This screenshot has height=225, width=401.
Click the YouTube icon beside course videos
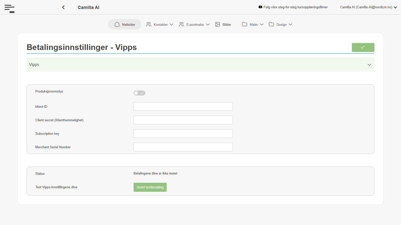point(260,7)
